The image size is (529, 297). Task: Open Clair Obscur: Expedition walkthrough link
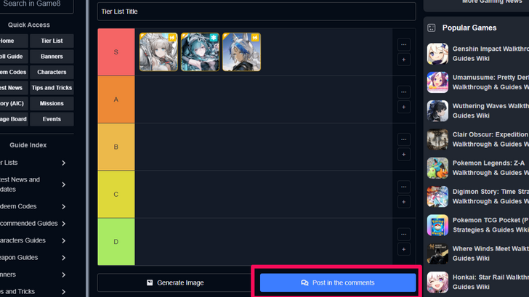(x=490, y=139)
